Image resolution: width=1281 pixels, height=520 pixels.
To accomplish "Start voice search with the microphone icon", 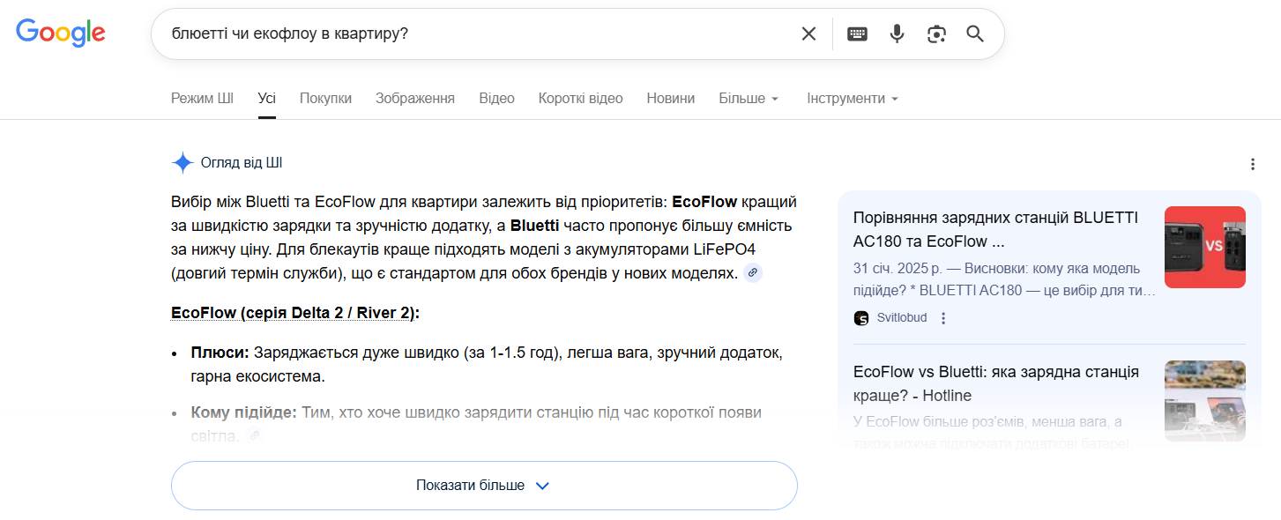I will coord(897,33).
